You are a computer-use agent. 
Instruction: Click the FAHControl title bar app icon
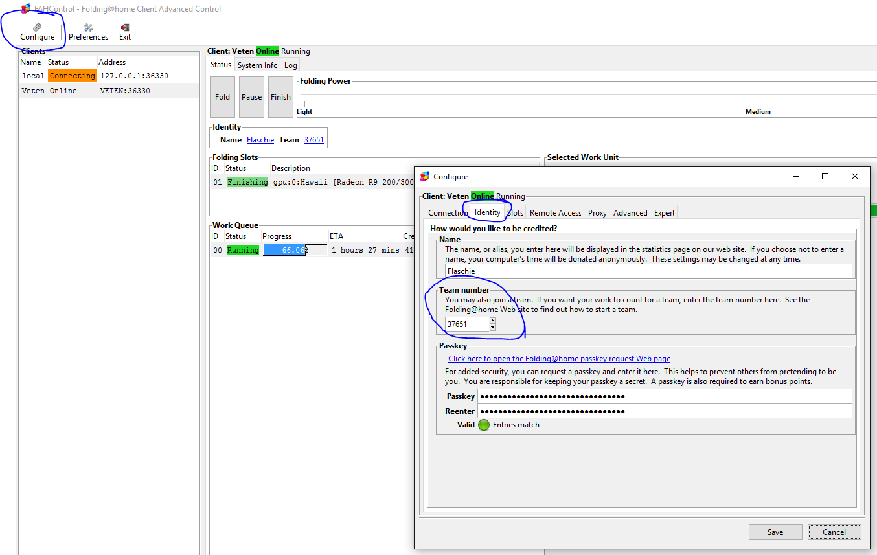tap(26, 8)
